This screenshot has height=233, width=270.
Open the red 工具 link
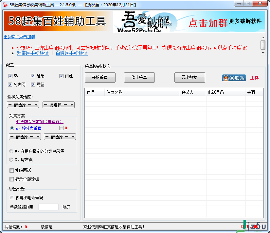[x=254, y=78]
